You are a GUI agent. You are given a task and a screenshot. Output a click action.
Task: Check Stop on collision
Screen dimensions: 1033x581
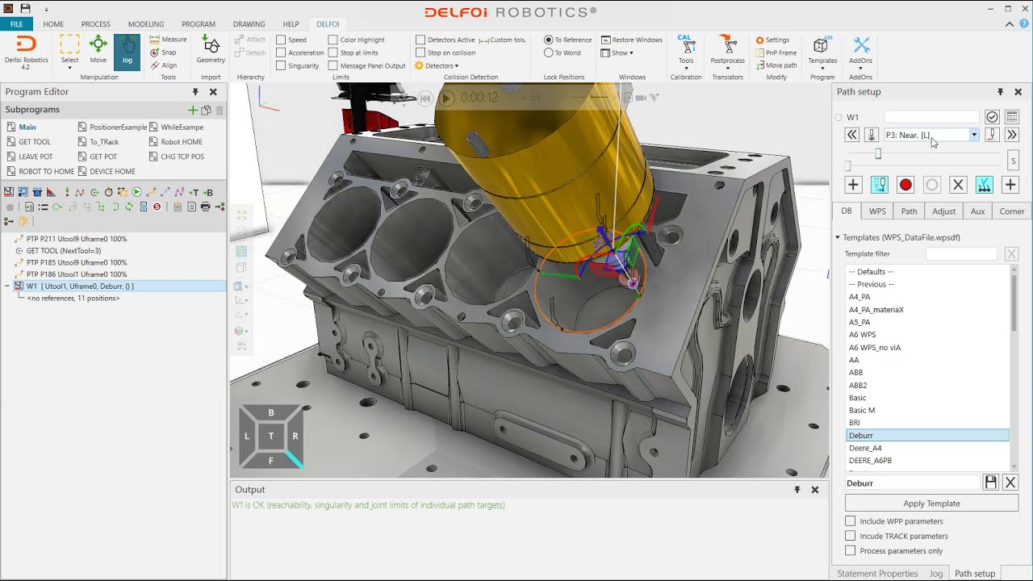point(420,52)
